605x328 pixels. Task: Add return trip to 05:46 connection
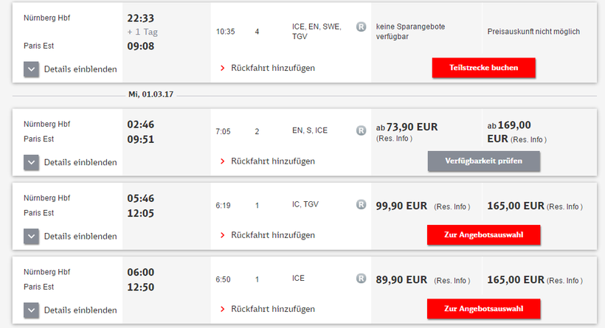272,236
